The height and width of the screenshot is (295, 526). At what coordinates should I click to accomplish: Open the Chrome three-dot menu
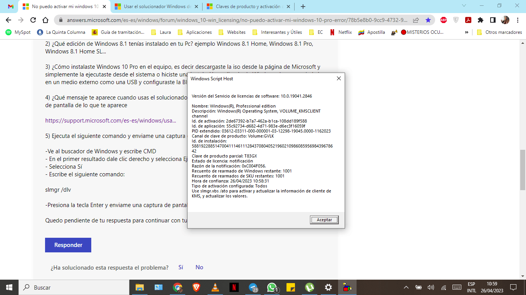518,20
